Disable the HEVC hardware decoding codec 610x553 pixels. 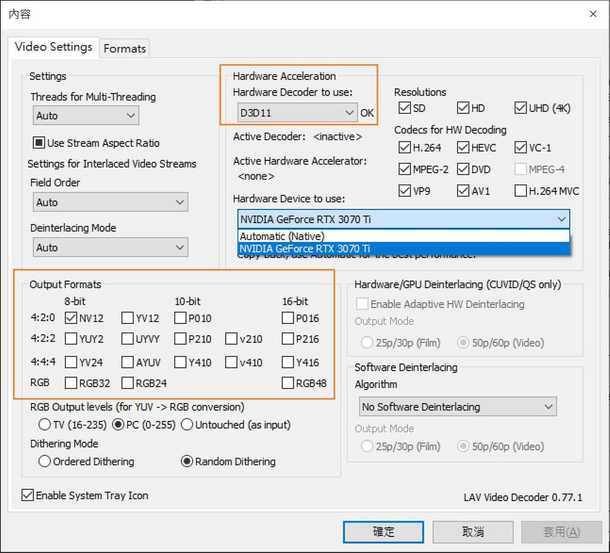click(x=464, y=147)
